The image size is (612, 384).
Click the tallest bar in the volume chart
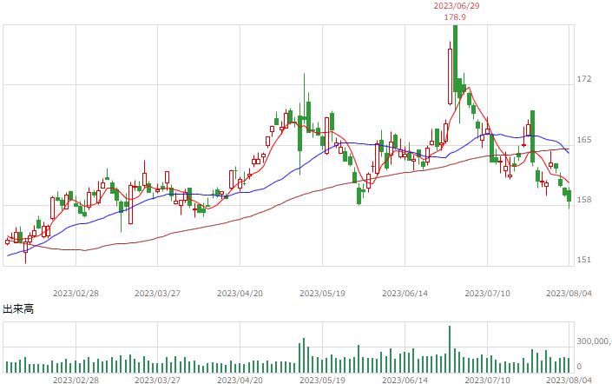pyautogui.click(x=450, y=349)
